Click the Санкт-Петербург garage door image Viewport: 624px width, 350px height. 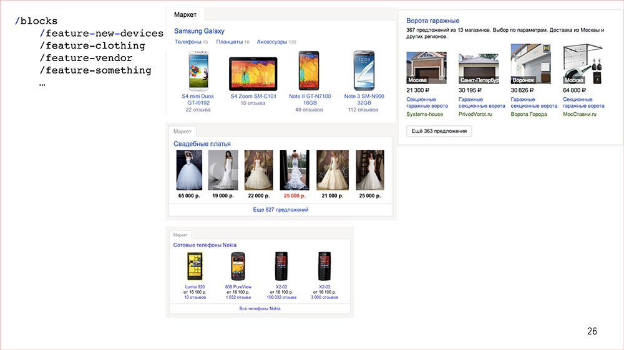coord(479,69)
